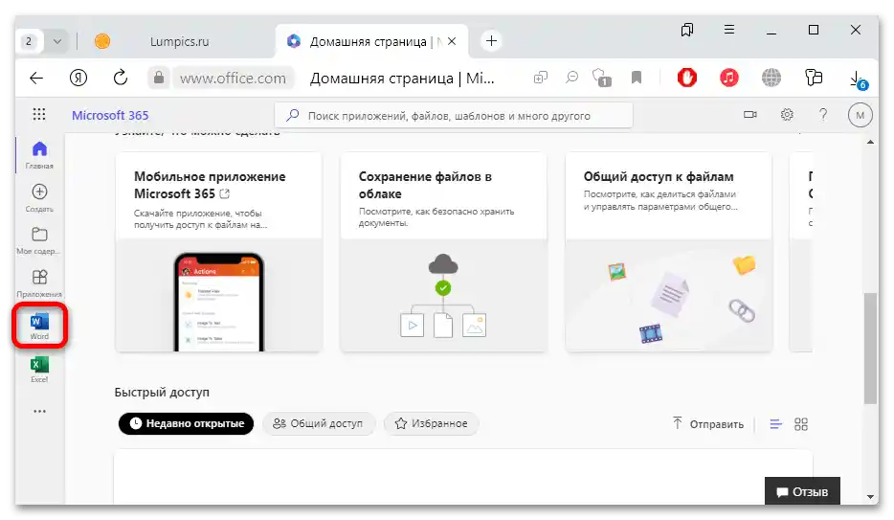Expand the tab group dropdown arrow
894x520 pixels.
[x=57, y=41]
